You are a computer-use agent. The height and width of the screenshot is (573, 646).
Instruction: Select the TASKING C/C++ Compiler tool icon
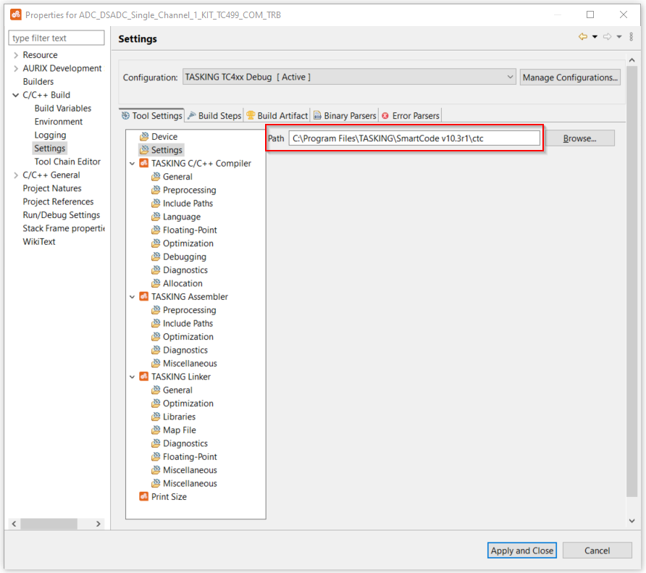144,163
